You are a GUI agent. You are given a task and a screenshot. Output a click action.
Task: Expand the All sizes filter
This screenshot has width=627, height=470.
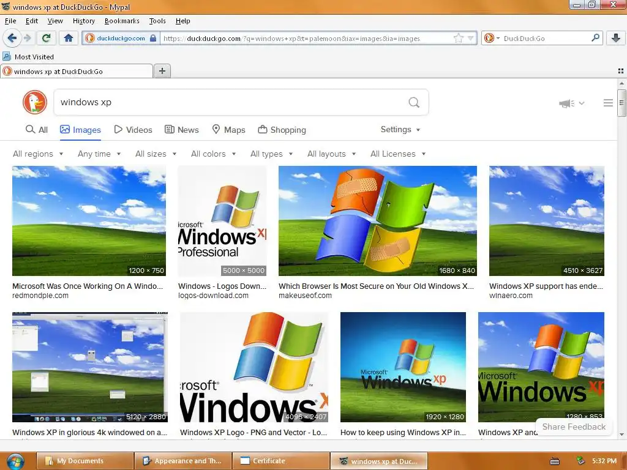156,154
